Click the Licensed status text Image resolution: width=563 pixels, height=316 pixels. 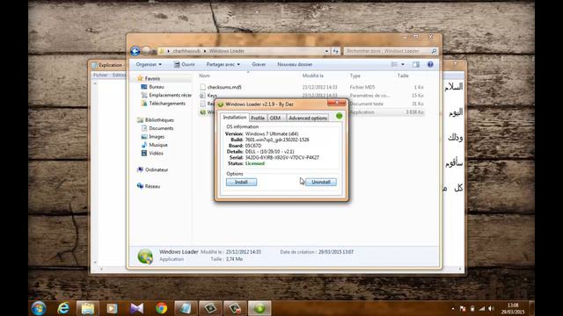pyautogui.click(x=255, y=163)
